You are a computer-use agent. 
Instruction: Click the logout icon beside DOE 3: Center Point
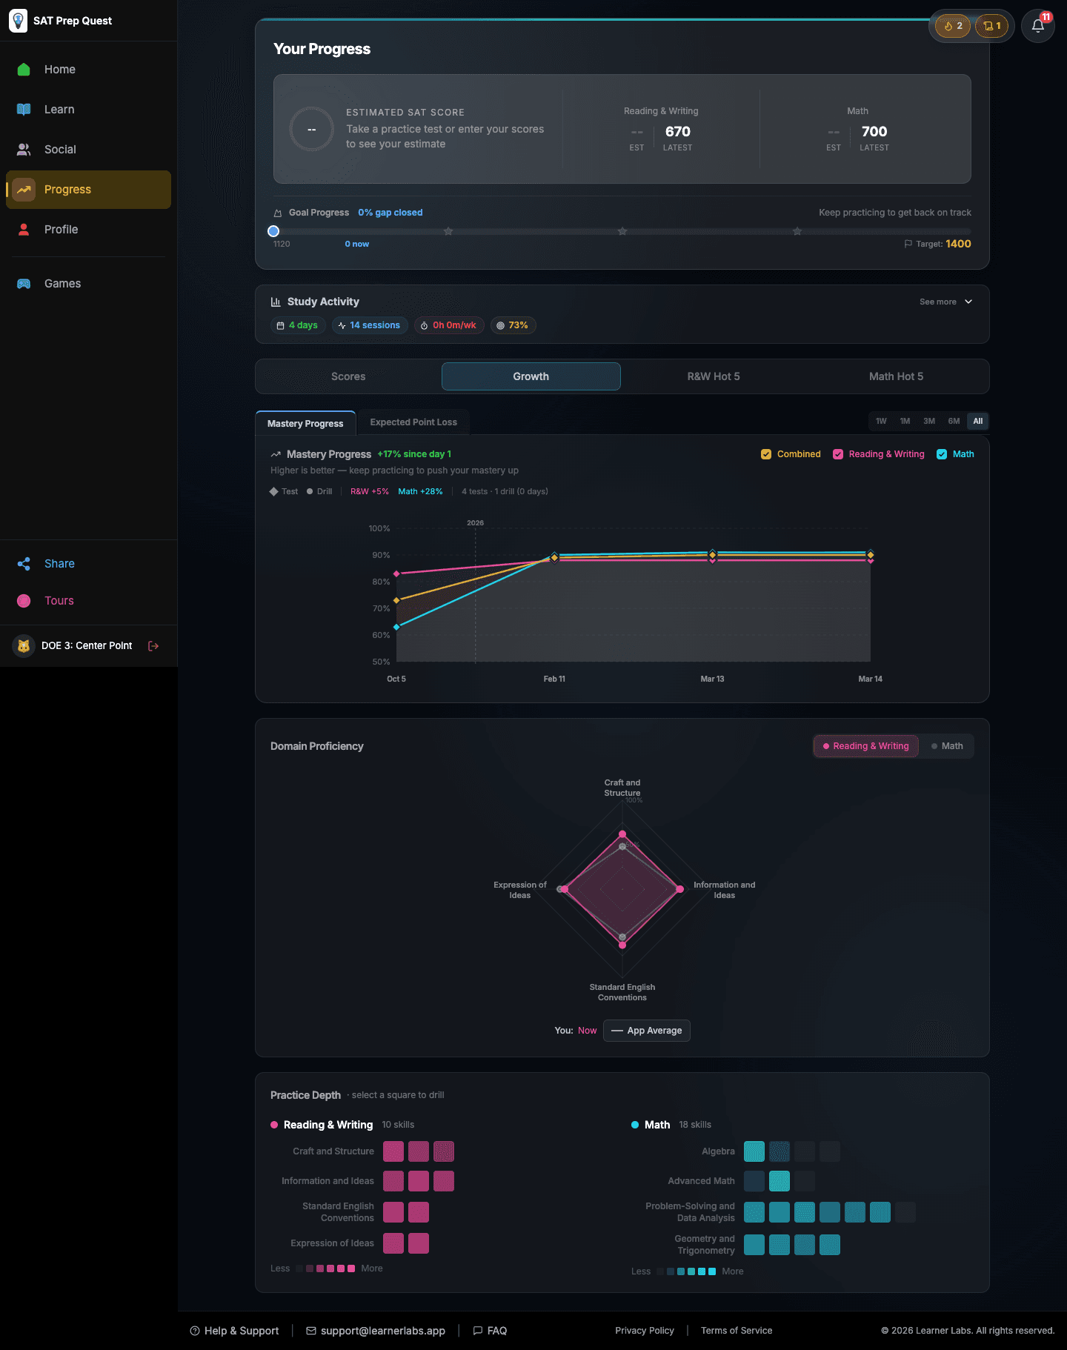153,646
